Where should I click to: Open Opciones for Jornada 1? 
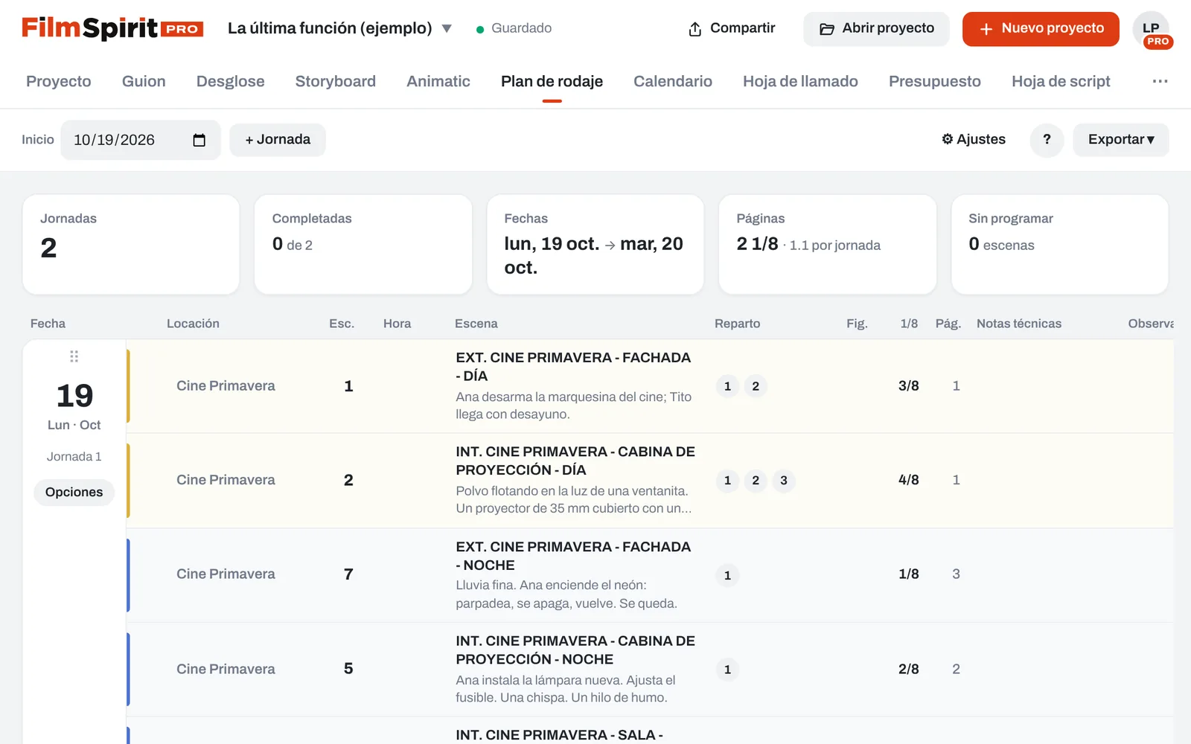(x=74, y=493)
